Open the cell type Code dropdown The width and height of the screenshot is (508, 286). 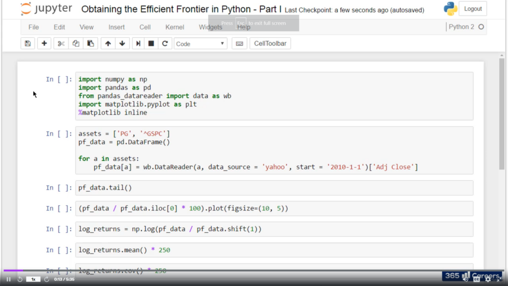[x=200, y=44]
